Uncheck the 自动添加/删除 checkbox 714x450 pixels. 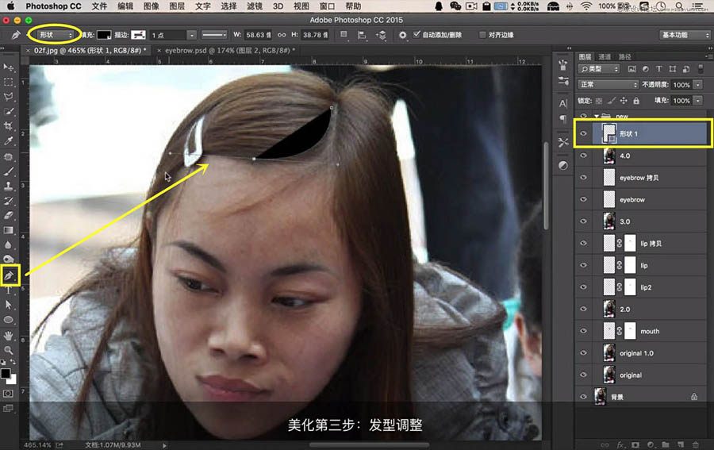pyautogui.click(x=416, y=34)
